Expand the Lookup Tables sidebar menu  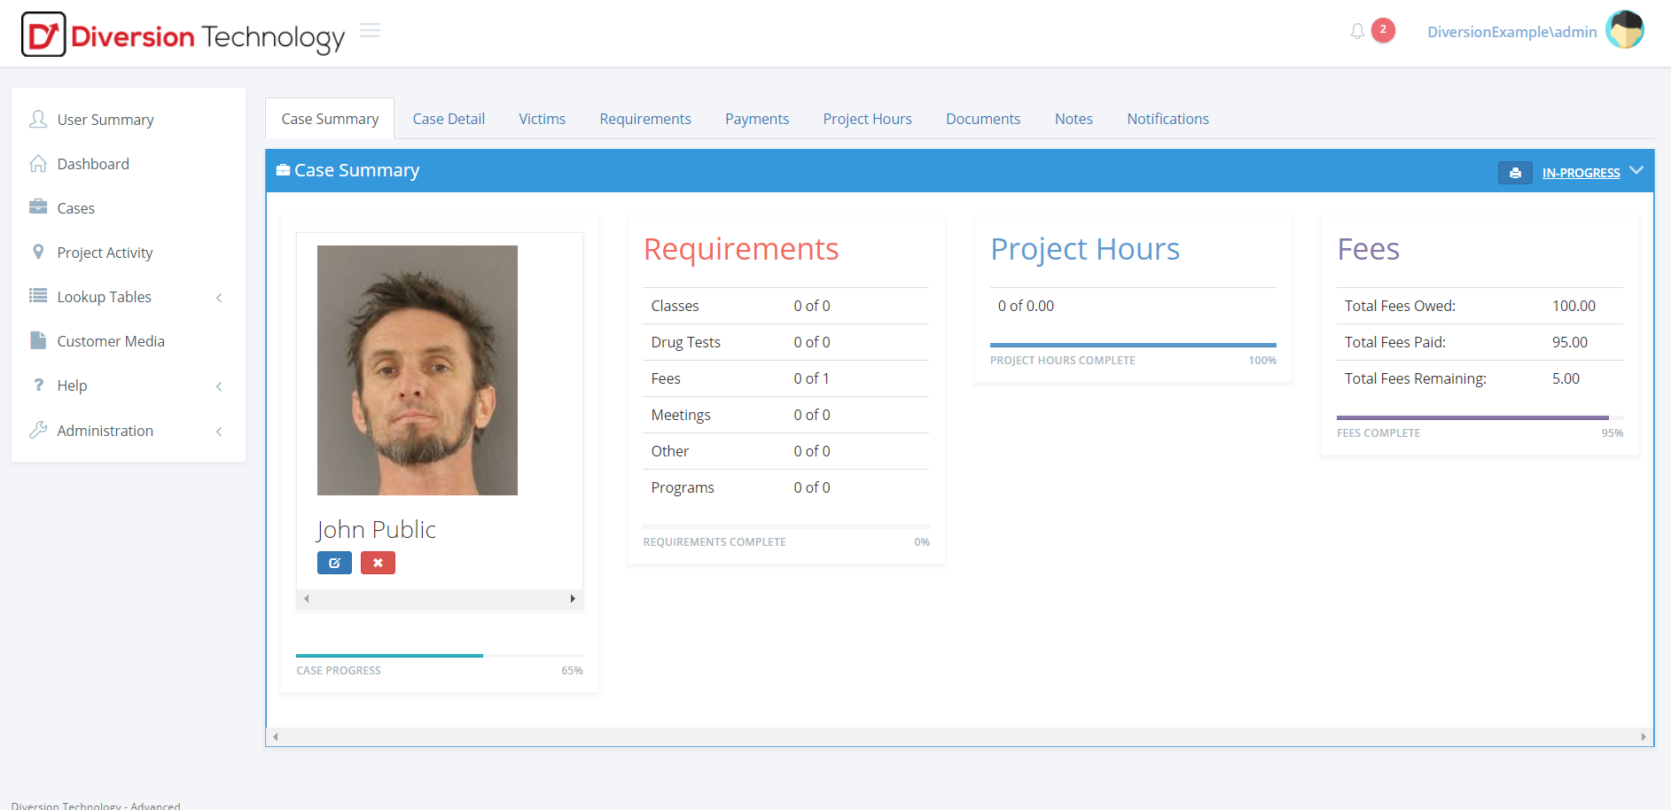click(104, 297)
